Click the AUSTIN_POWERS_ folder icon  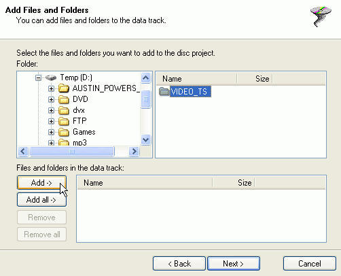(64, 88)
